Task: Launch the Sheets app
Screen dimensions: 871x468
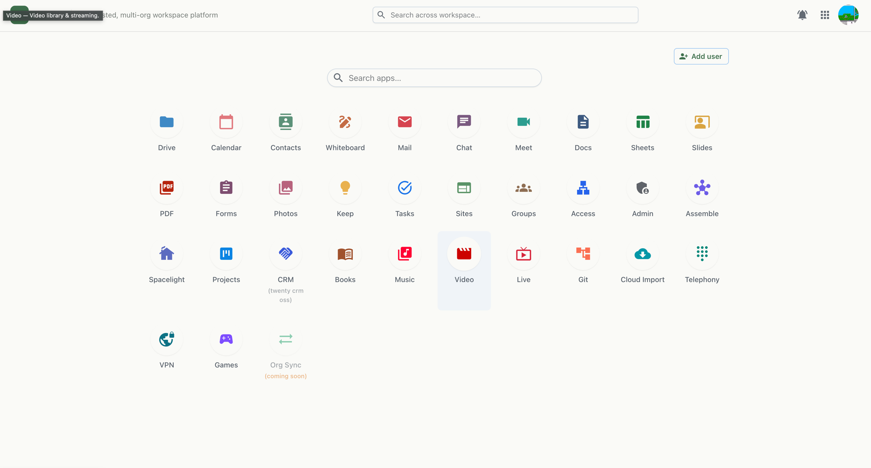Action: (x=642, y=132)
